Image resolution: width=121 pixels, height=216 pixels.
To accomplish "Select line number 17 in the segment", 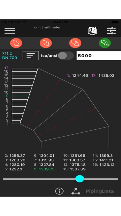I will (6, 68).
